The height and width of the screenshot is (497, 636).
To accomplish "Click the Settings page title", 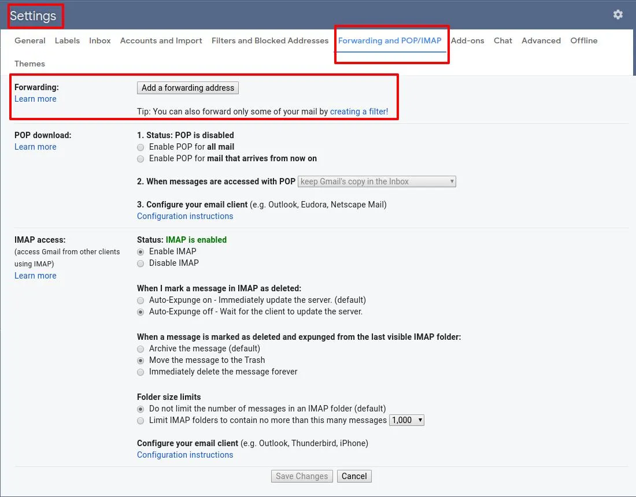I will tap(33, 16).
